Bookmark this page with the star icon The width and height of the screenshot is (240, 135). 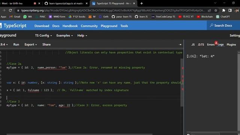[x=216, y=10]
